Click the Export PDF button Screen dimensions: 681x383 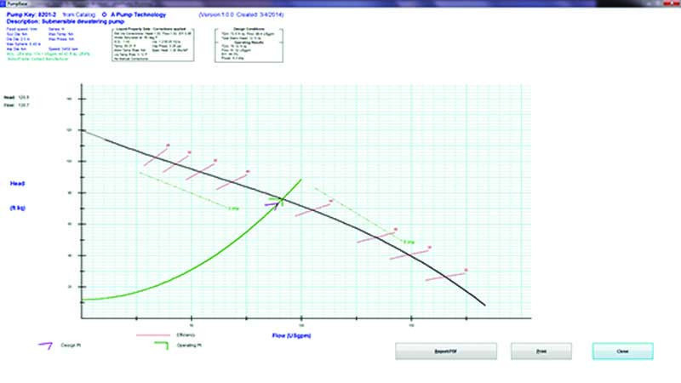(x=445, y=352)
